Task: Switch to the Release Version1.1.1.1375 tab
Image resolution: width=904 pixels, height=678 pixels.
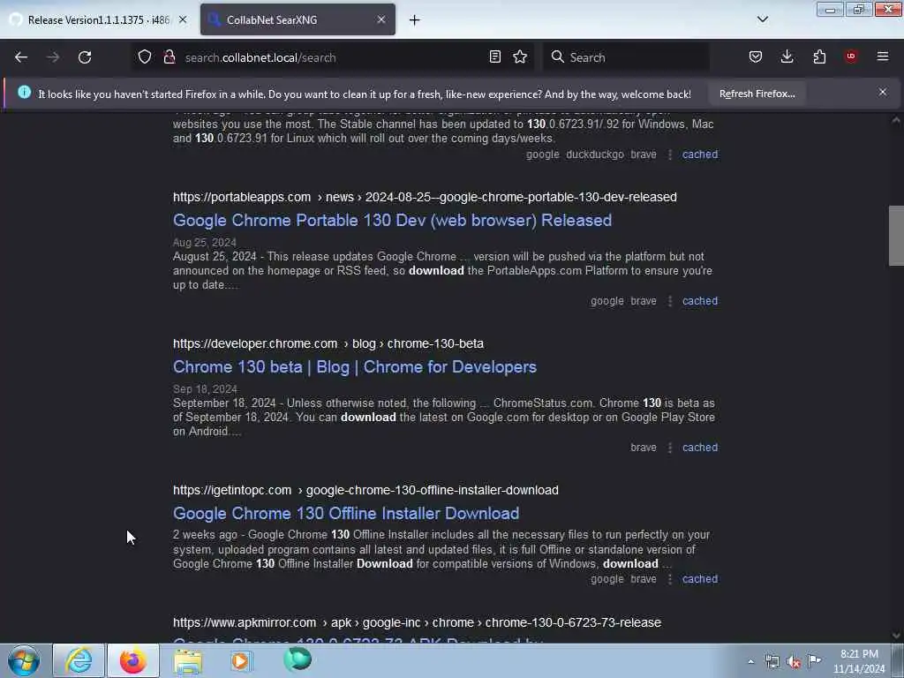Action: [x=98, y=19]
